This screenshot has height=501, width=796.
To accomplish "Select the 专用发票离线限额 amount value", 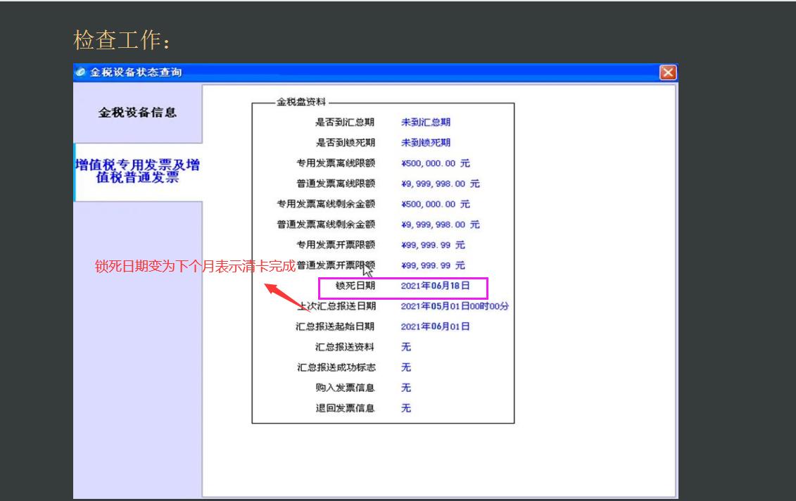I will click(x=434, y=163).
